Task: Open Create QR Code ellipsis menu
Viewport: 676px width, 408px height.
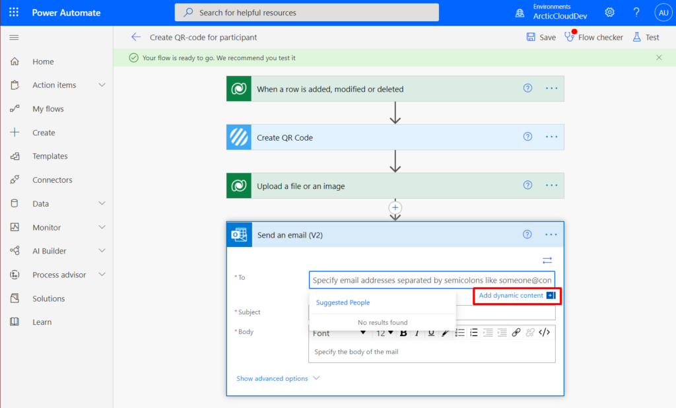Action: 551,137
